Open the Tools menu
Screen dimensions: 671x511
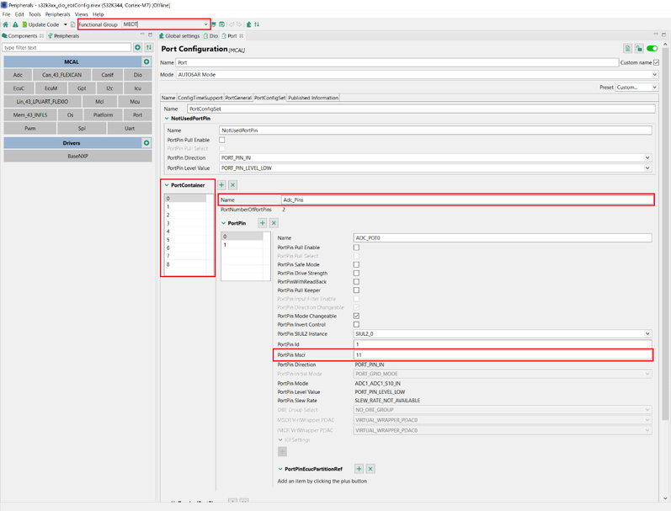click(35, 14)
